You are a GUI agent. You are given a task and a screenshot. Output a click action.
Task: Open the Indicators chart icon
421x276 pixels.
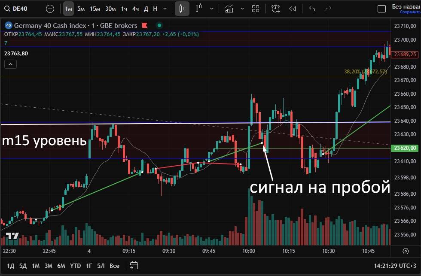click(x=229, y=9)
